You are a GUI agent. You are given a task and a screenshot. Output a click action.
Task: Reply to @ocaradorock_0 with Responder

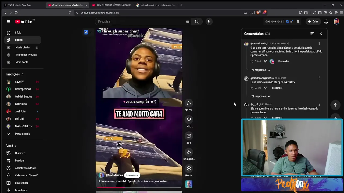(284, 61)
